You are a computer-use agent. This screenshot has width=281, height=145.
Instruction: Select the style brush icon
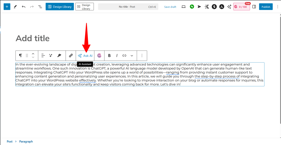click(x=59, y=55)
